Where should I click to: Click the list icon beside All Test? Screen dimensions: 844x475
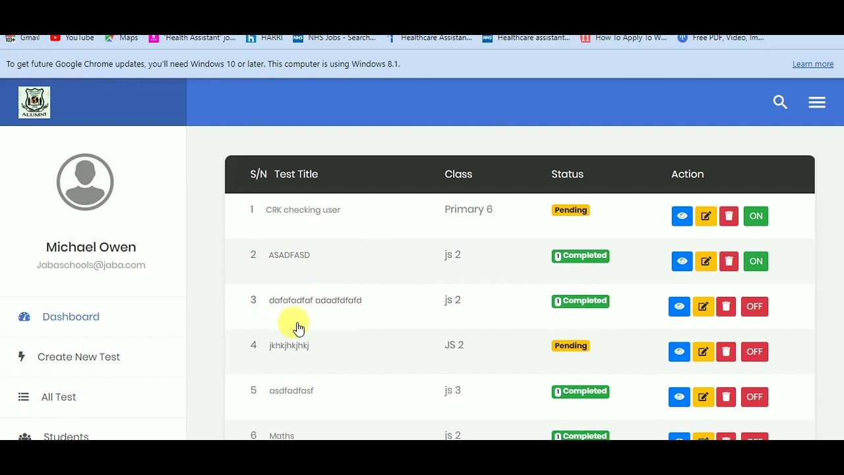click(24, 397)
